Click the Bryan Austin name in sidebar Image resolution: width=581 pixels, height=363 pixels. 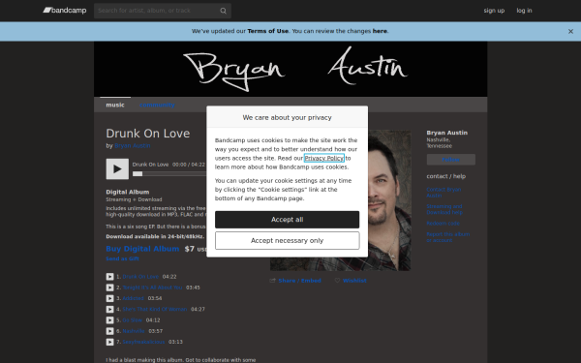pyautogui.click(x=446, y=133)
